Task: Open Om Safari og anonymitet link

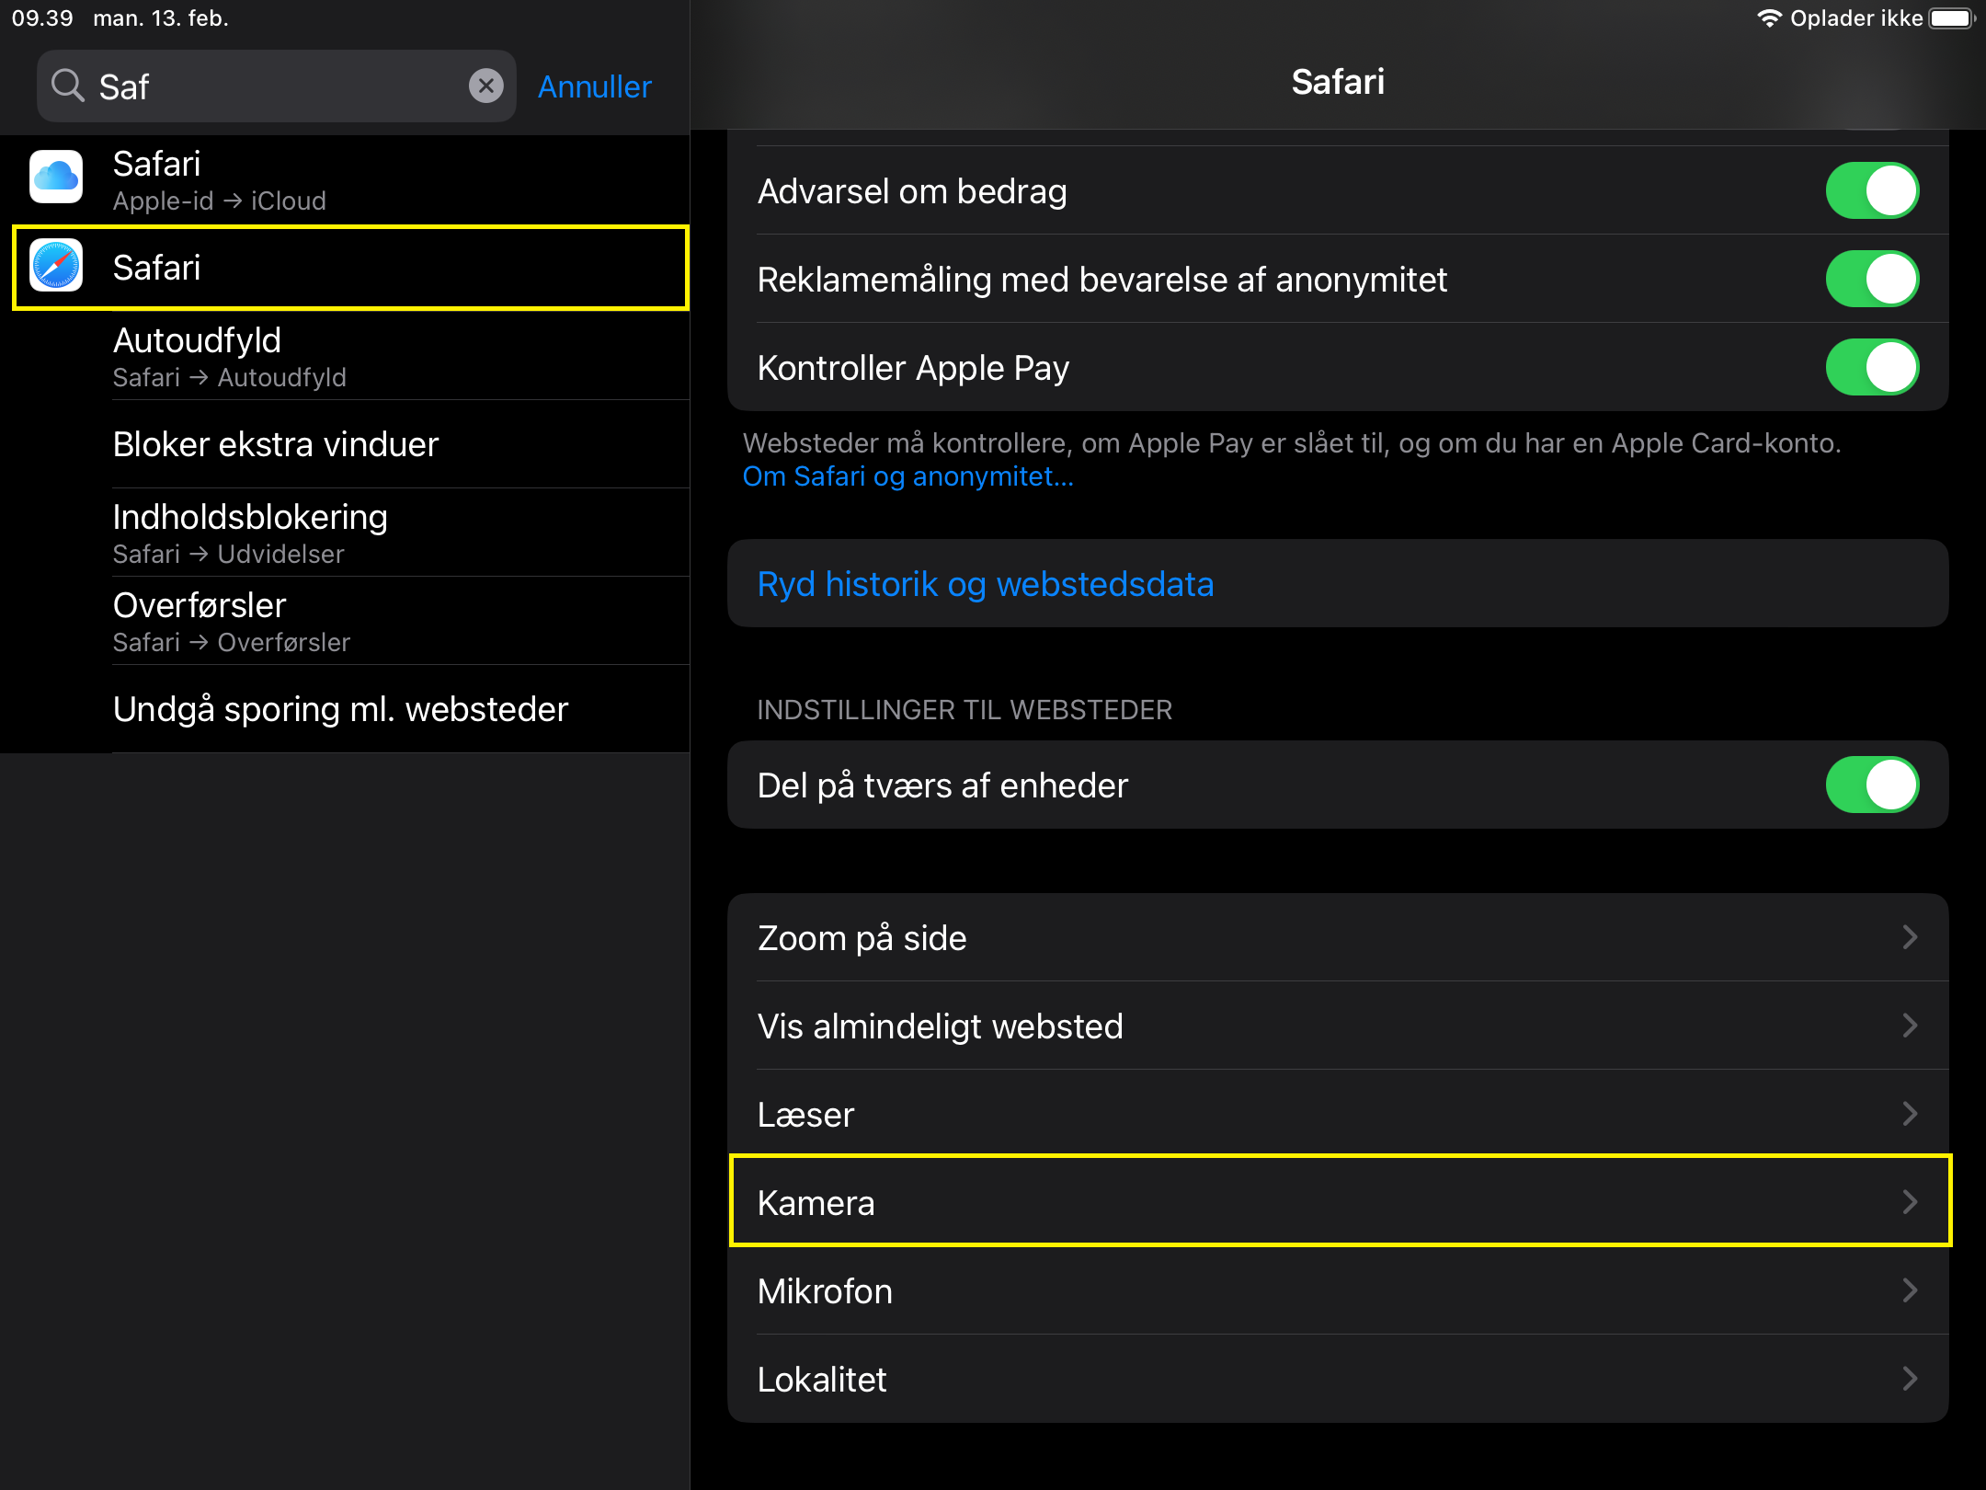Action: click(907, 476)
